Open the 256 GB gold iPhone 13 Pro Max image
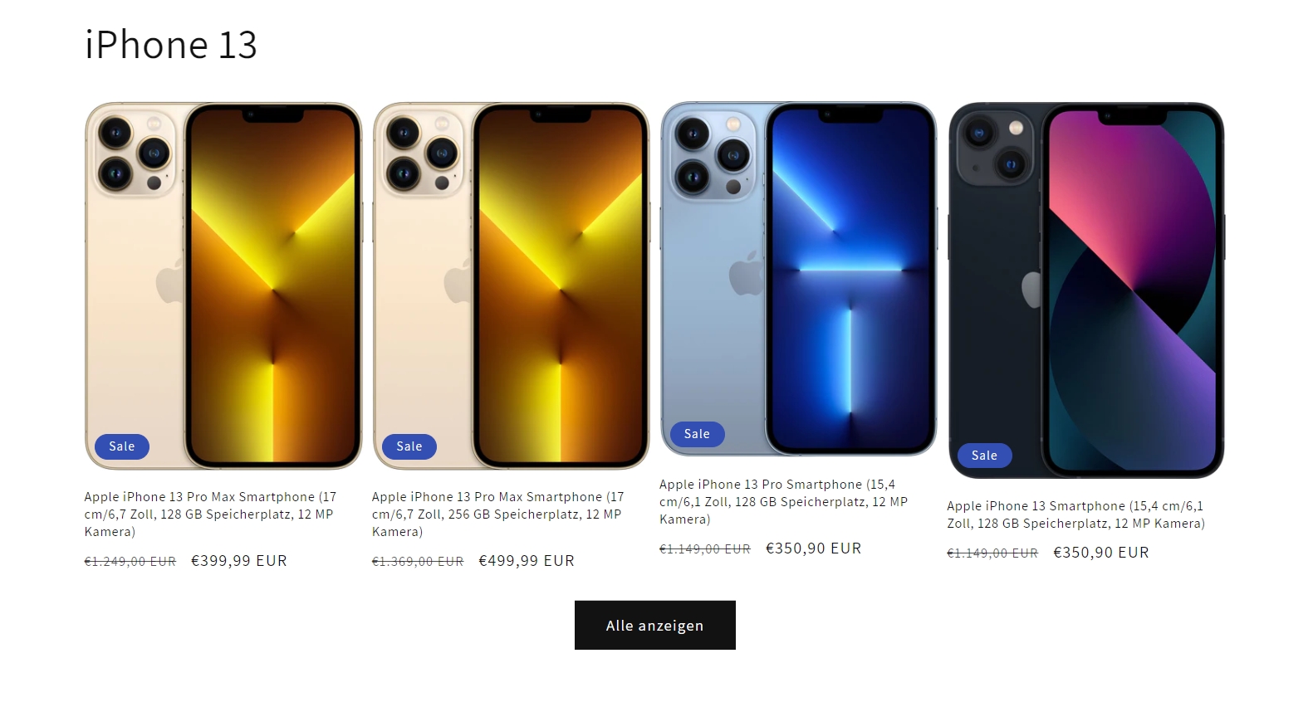The height and width of the screenshot is (702, 1313). 511,285
